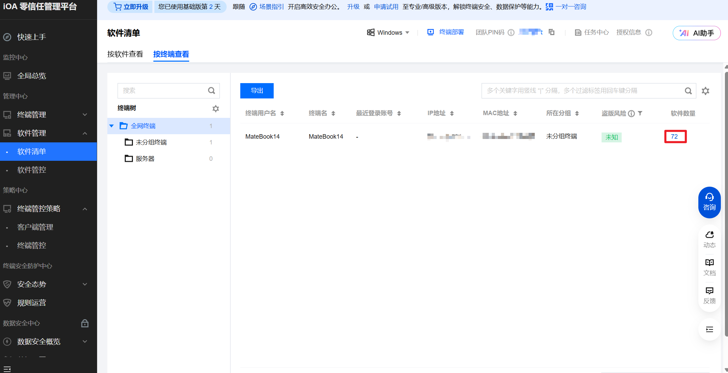Switch to 按软件查看 tab
Viewport: 728px width, 373px height.
point(125,54)
